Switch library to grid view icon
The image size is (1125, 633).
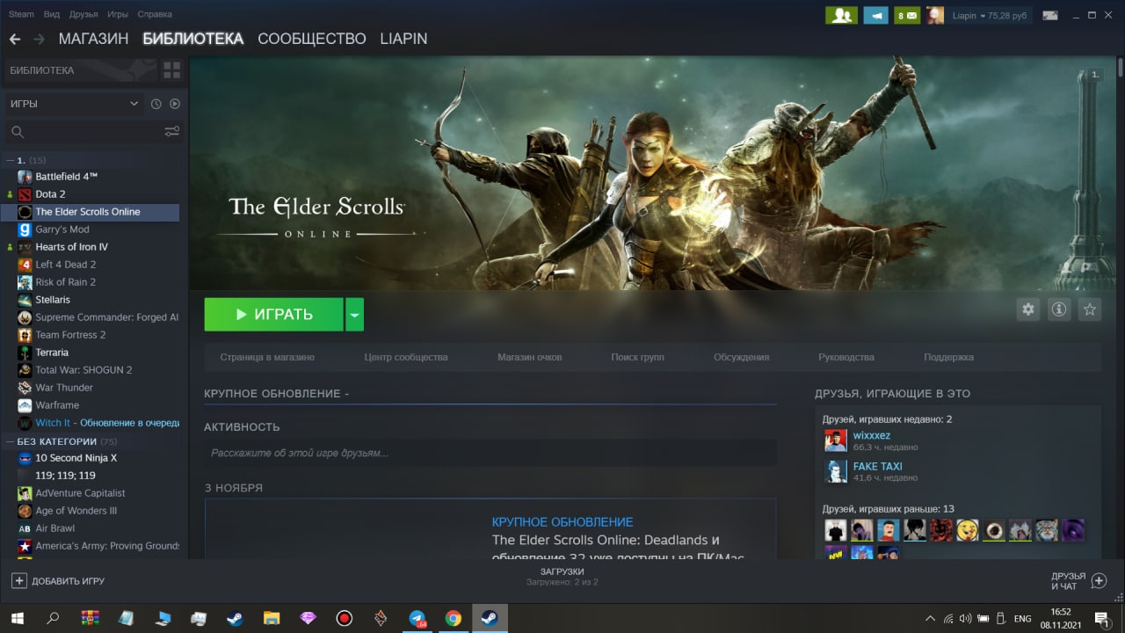tap(171, 70)
